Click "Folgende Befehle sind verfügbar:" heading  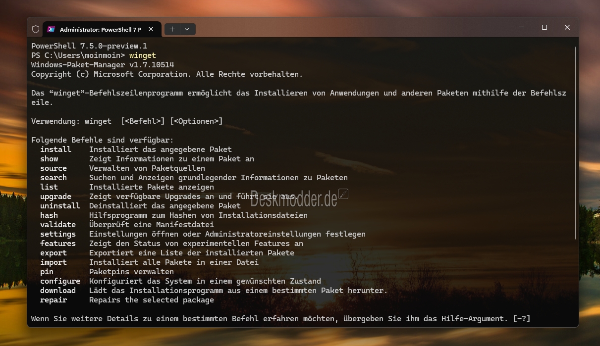(103, 140)
